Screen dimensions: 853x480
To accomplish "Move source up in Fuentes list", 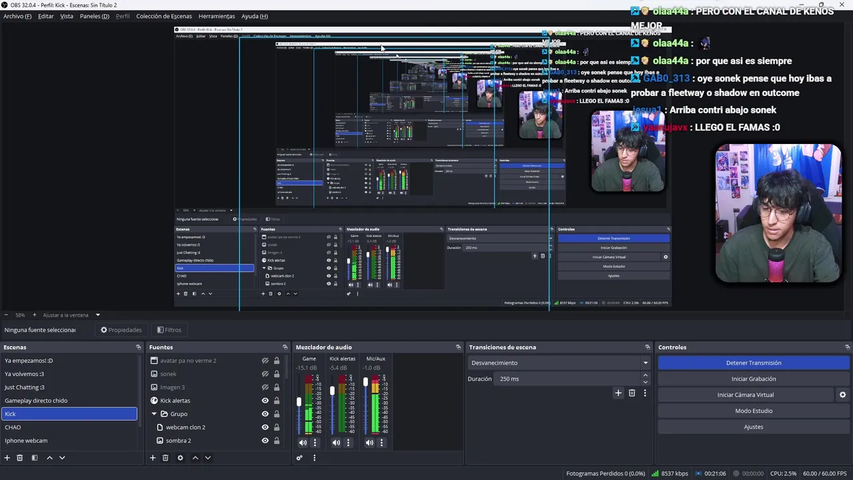I will 195,458.
